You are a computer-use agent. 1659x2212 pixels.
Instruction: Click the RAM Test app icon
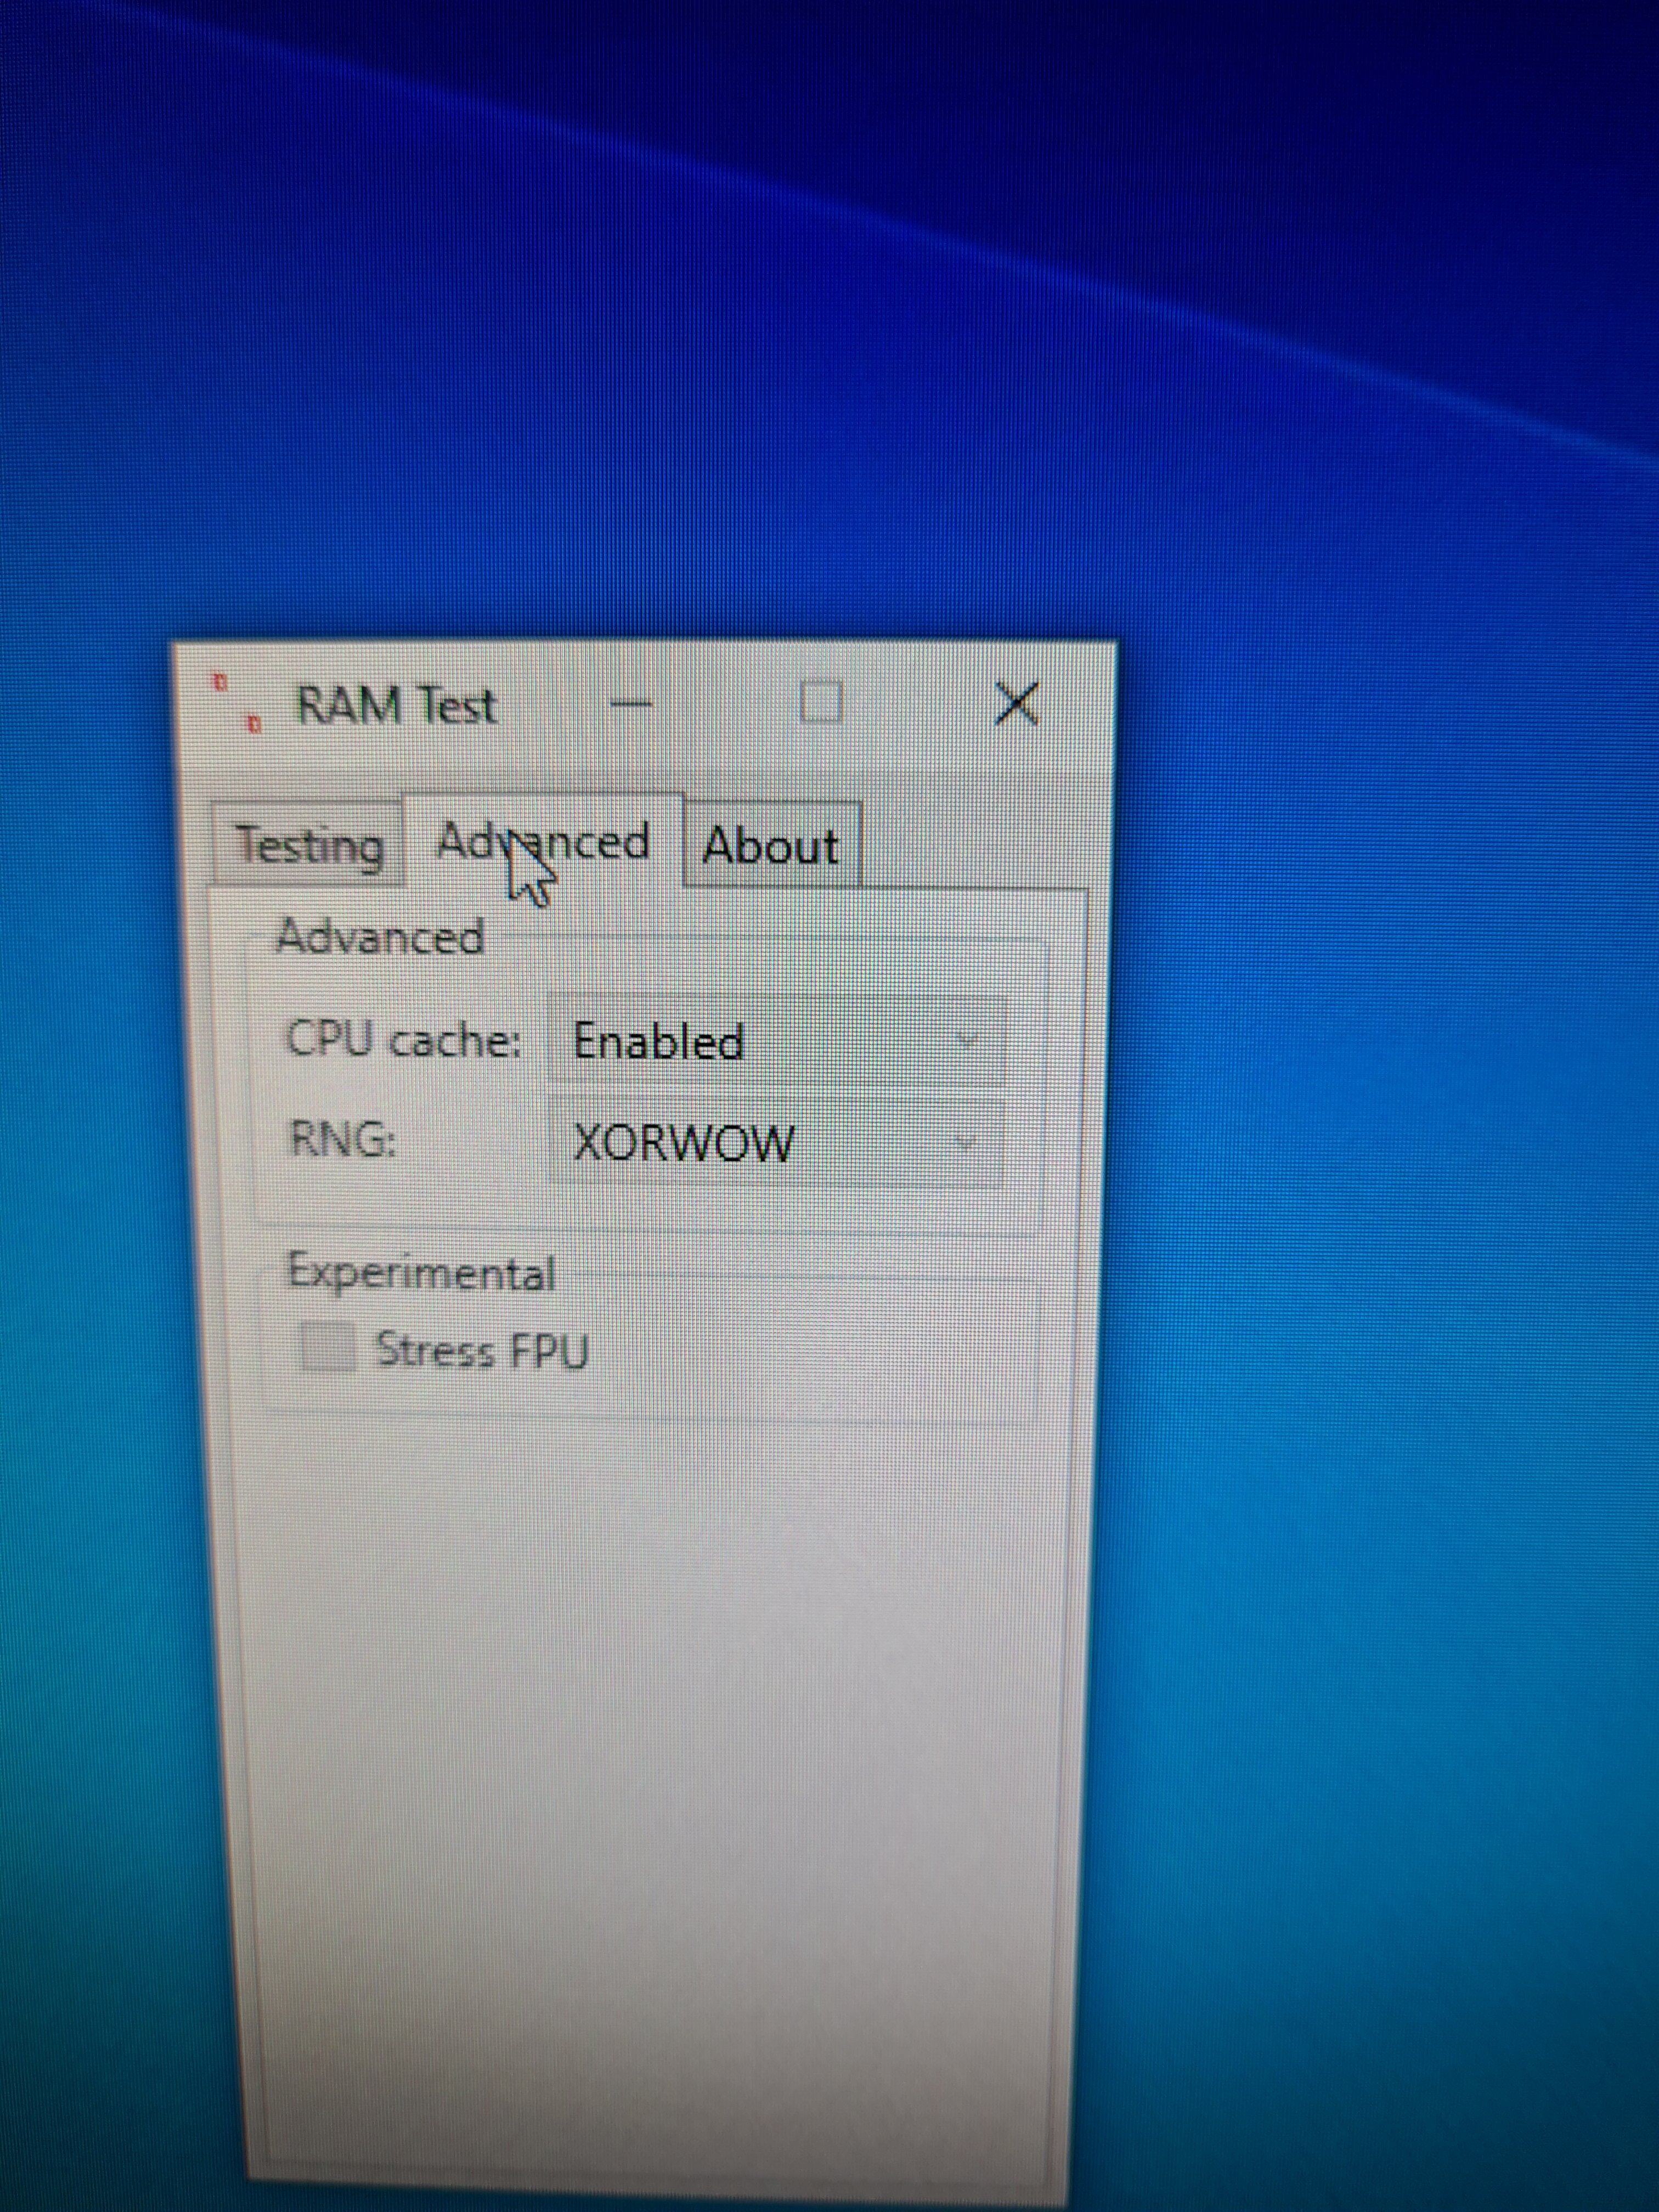236,703
